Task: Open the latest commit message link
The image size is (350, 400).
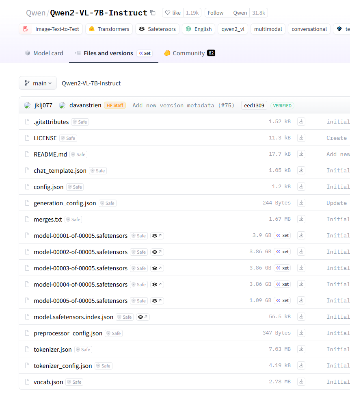Action: point(183,105)
